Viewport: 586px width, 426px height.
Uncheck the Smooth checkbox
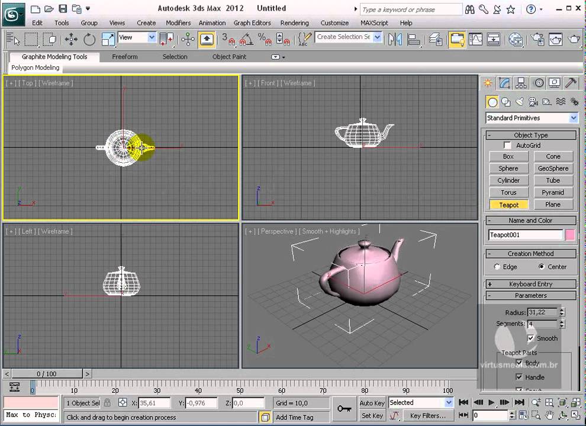click(531, 338)
